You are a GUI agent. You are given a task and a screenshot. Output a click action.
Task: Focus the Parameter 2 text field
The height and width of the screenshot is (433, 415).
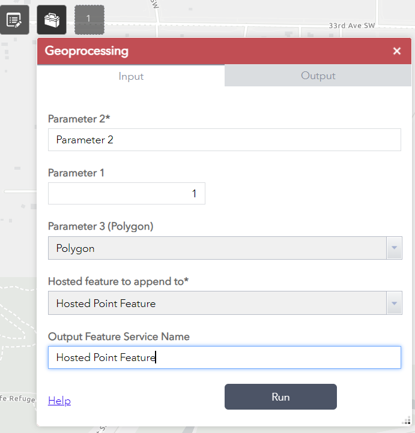coord(224,140)
